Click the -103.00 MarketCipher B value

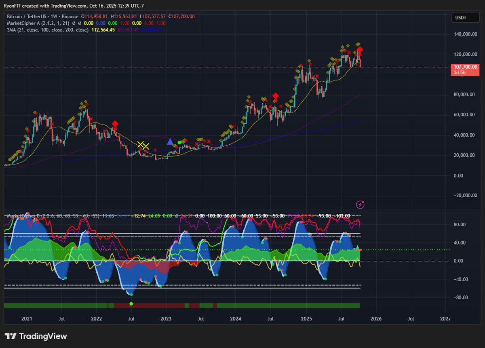(x=342, y=216)
